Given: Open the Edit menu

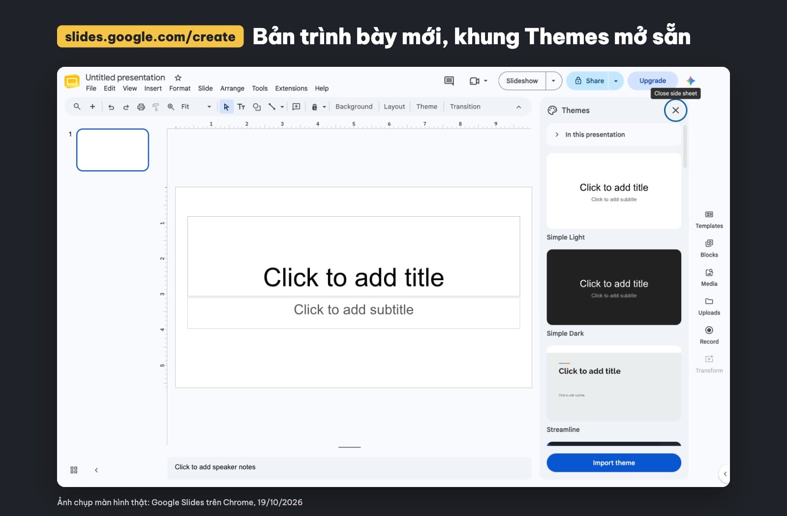Looking at the screenshot, I should [x=109, y=88].
